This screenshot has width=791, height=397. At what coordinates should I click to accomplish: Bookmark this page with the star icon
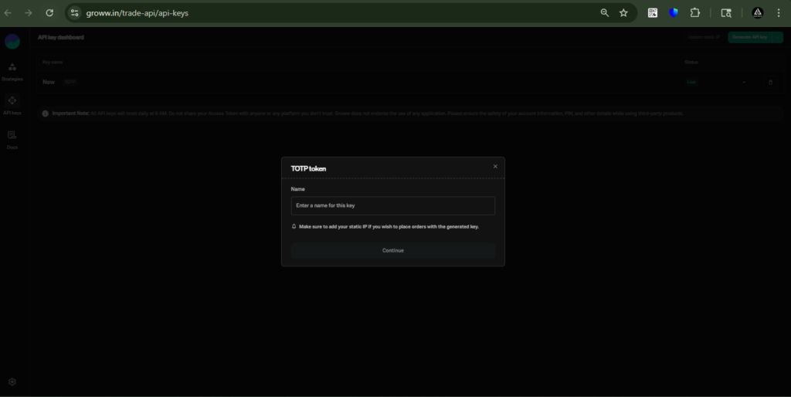[623, 13]
